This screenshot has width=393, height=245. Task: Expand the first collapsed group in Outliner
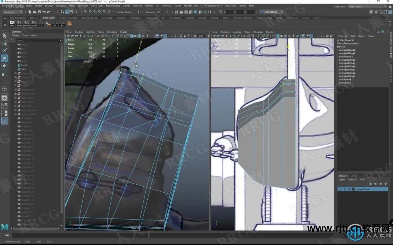pyautogui.click(x=15, y=73)
